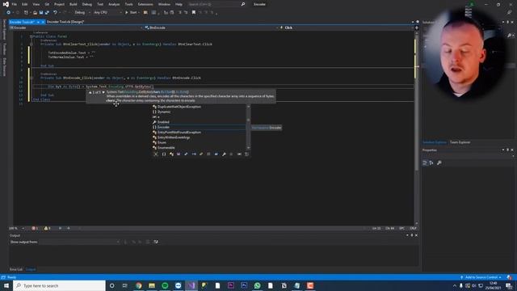Viewport: 517px width, 291px height.
Task: Click IntelliSense list scrollbar down arrow
Action: click(248, 148)
